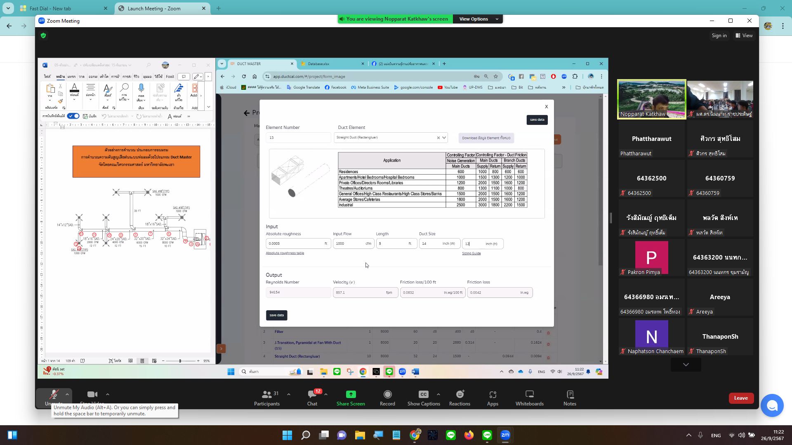Click the Download Element data button
The image size is (792, 445).
486,138
